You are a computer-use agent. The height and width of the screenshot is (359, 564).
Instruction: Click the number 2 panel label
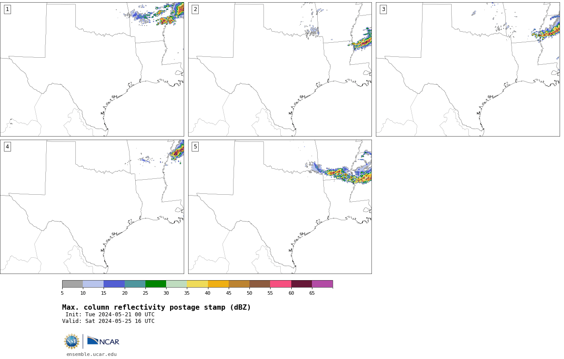click(x=195, y=9)
